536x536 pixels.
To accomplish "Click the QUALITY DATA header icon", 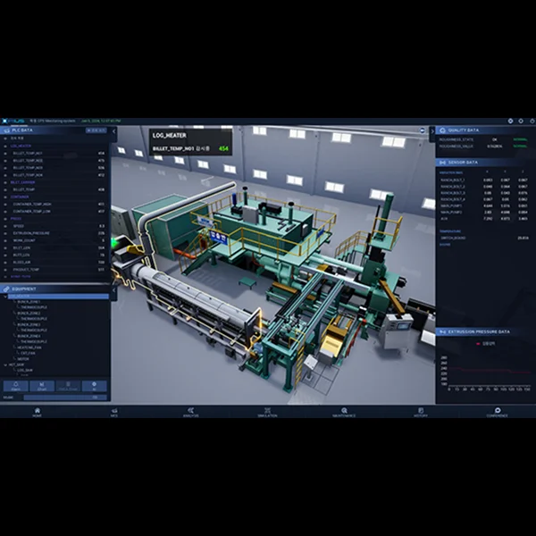I will point(442,130).
